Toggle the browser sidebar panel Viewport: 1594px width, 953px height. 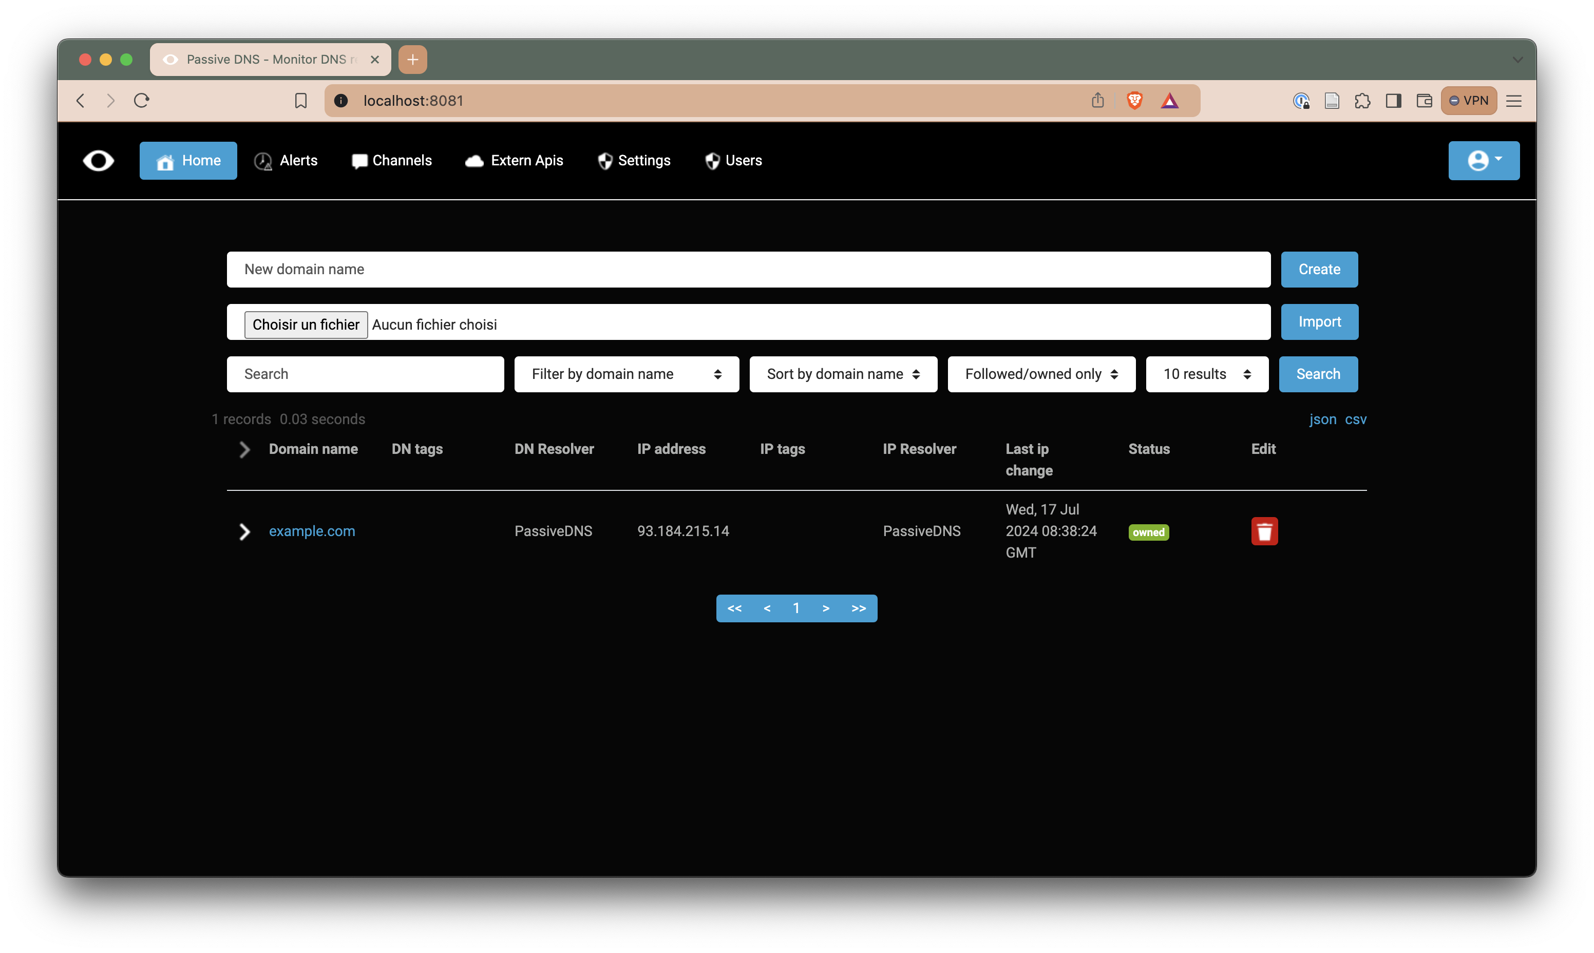click(1393, 101)
